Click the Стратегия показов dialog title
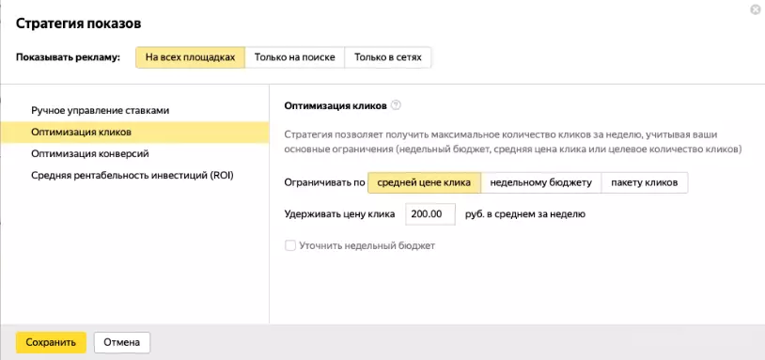Image resolution: width=765 pixels, height=360 pixels. pos(79,23)
